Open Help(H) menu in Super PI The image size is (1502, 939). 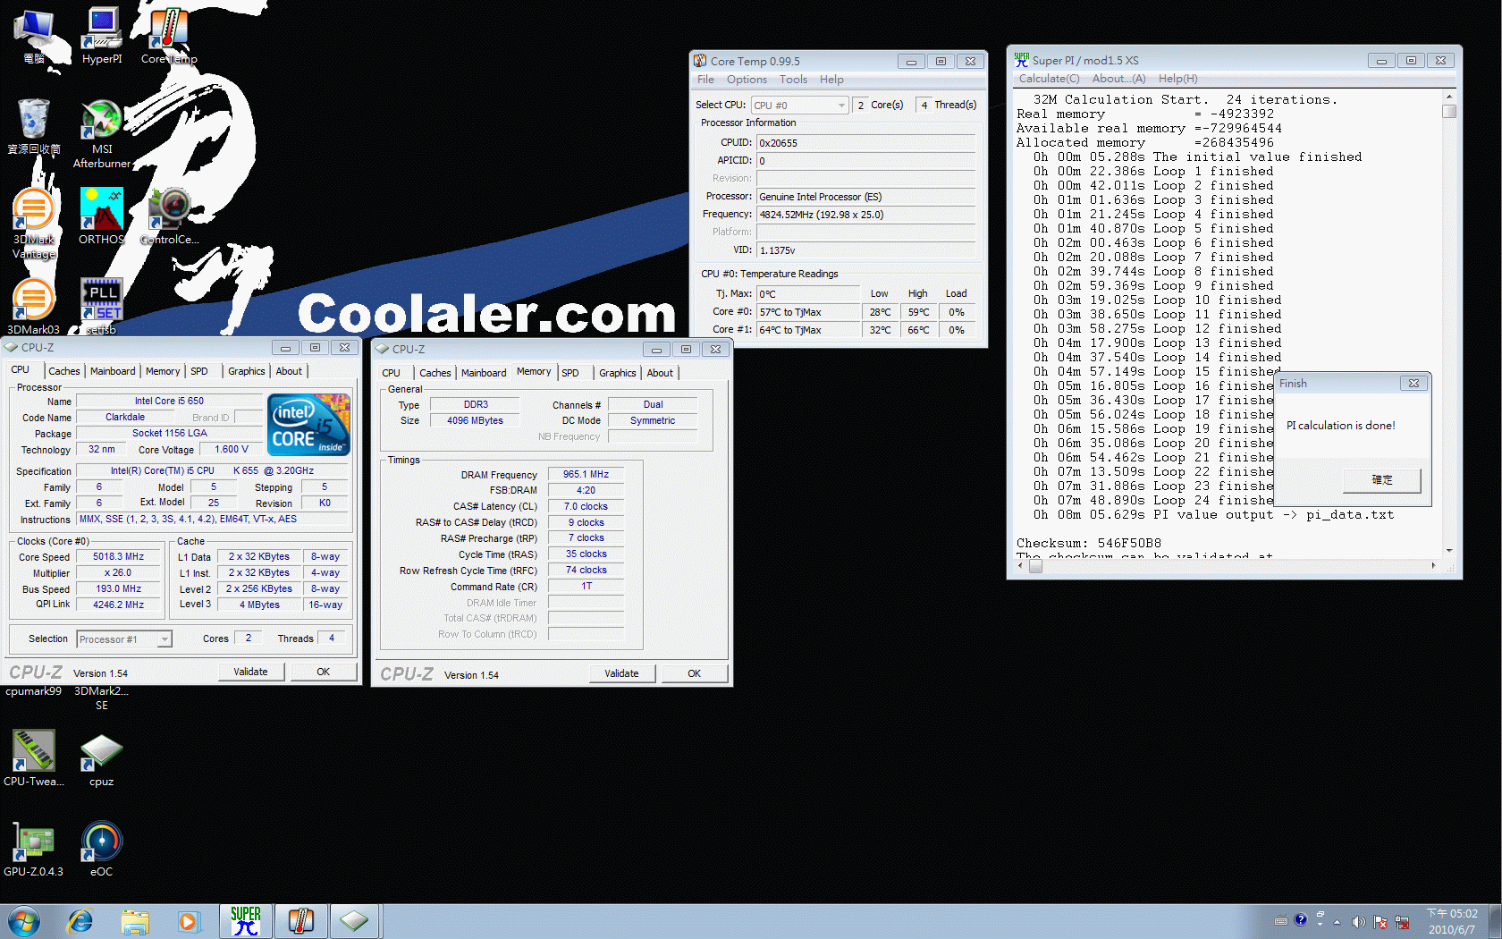pyautogui.click(x=1177, y=79)
